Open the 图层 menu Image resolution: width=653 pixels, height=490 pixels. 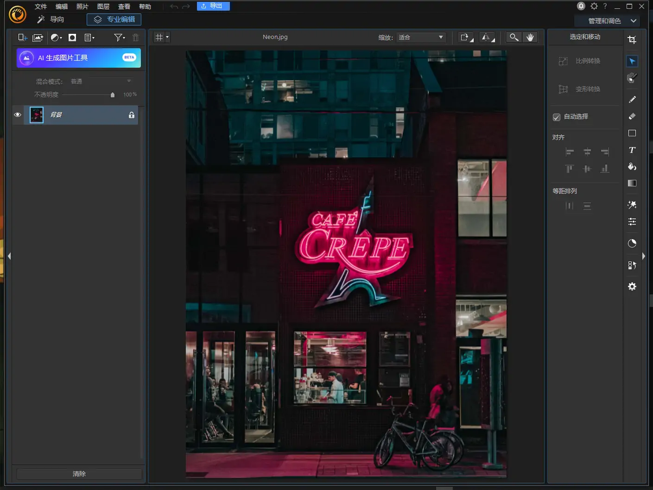pos(103,6)
